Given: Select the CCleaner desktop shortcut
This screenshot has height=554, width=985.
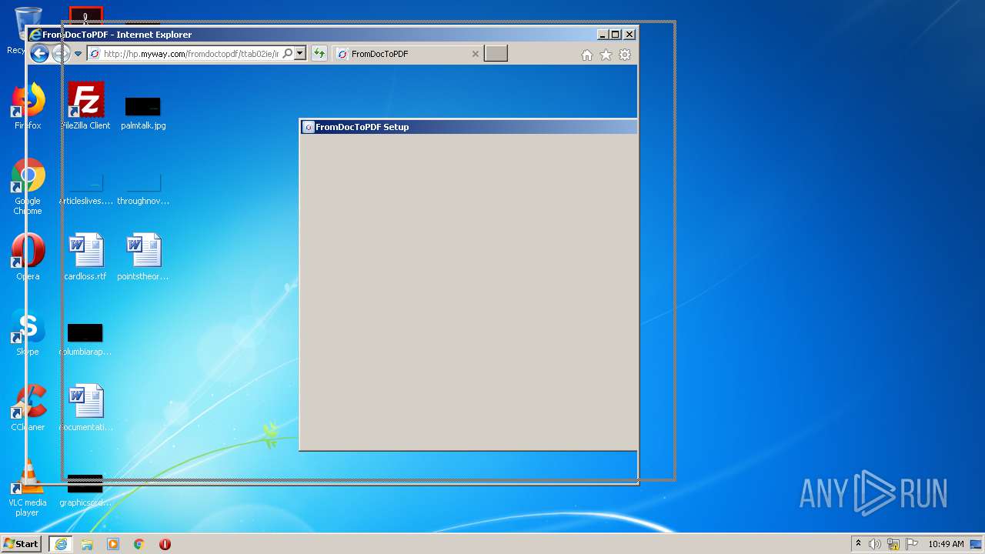Looking at the screenshot, I should [28, 408].
